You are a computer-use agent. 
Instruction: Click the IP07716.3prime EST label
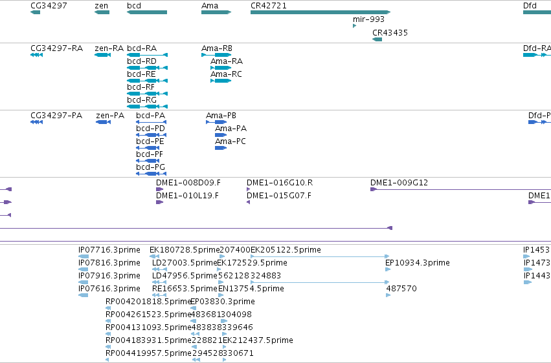tap(109, 250)
